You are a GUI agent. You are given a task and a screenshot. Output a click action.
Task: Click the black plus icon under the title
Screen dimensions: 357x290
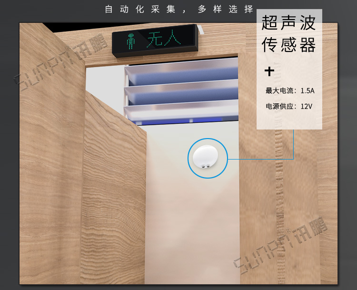point(269,71)
